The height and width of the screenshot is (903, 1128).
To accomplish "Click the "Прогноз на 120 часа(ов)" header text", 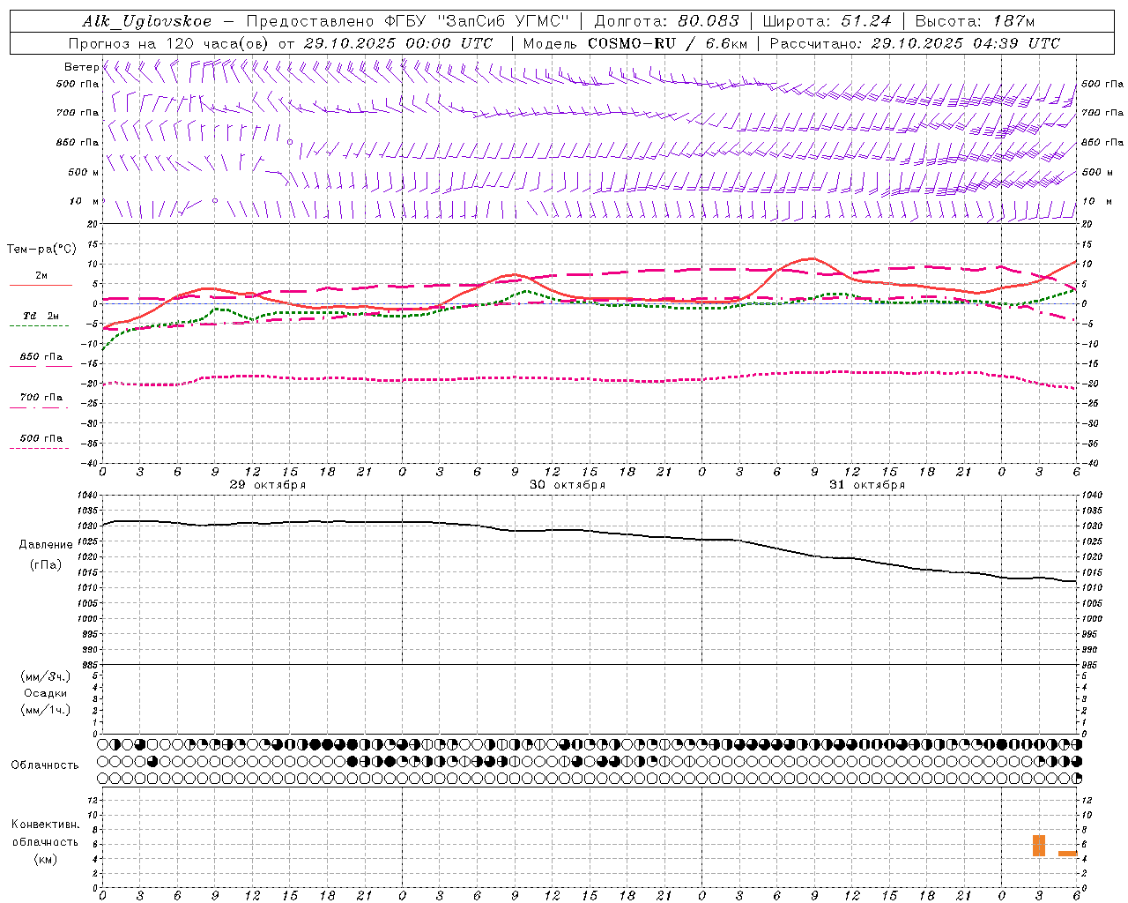I will tap(170, 43).
